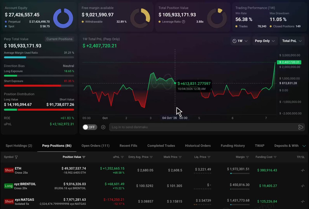View the Completed Trades tab

click(161, 146)
